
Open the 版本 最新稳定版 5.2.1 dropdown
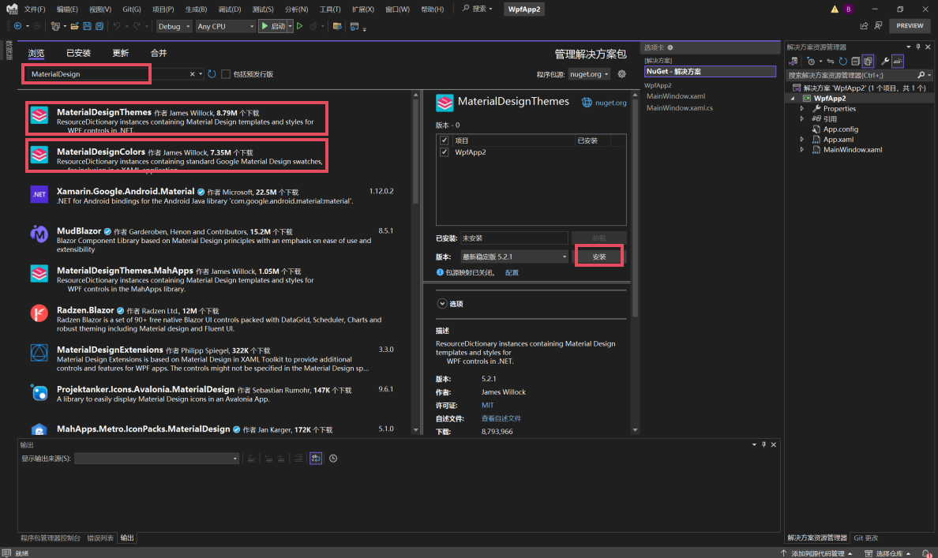pyautogui.click(x=514, y=257)
